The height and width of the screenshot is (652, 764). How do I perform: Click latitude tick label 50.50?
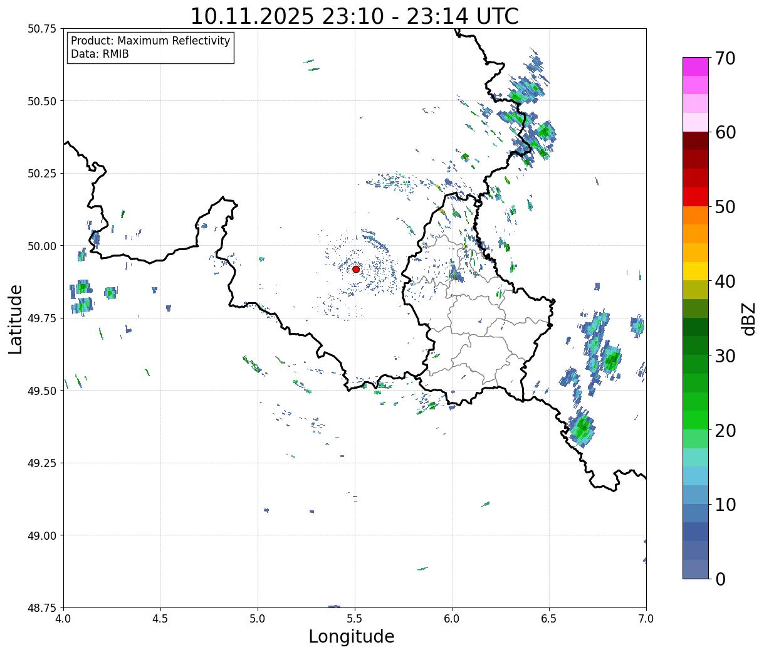(x=41, y=101)
